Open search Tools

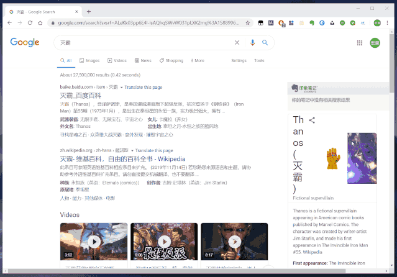click(x=259, y=60)
